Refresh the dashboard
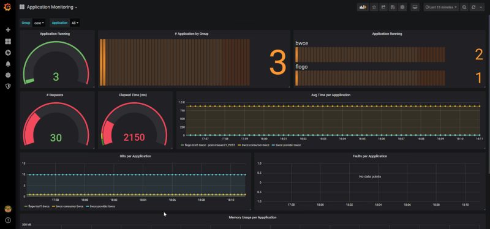The height and width of the screenshot is (229, 490). coord(473,7)
